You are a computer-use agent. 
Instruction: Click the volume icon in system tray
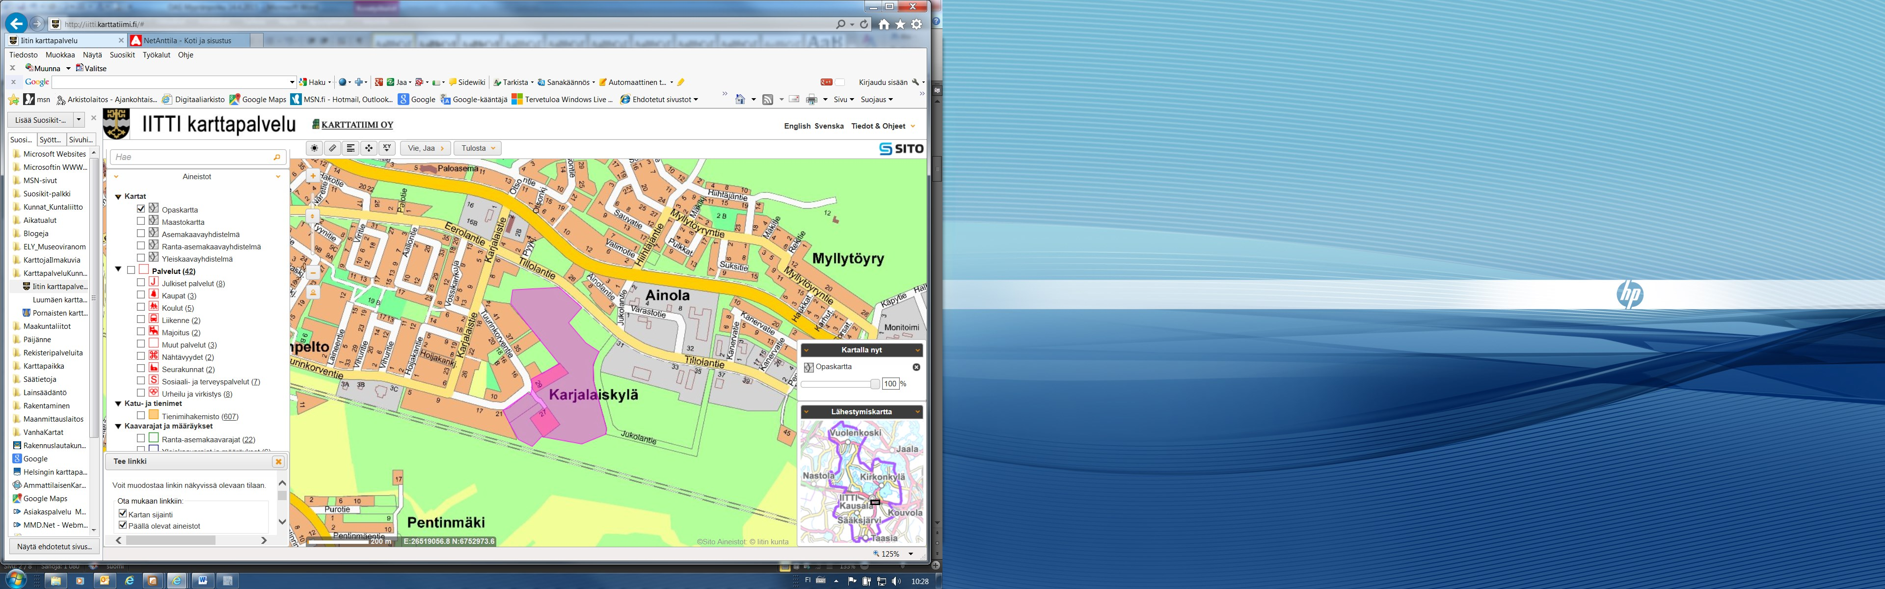tap(896, 581)
